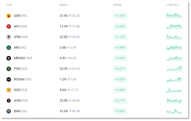
Task: Click the BAR Barcelona token icon
Action: (x=9, y=111)
